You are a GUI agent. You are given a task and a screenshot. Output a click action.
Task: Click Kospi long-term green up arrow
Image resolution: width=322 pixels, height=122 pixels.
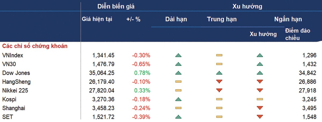(178, 99)
